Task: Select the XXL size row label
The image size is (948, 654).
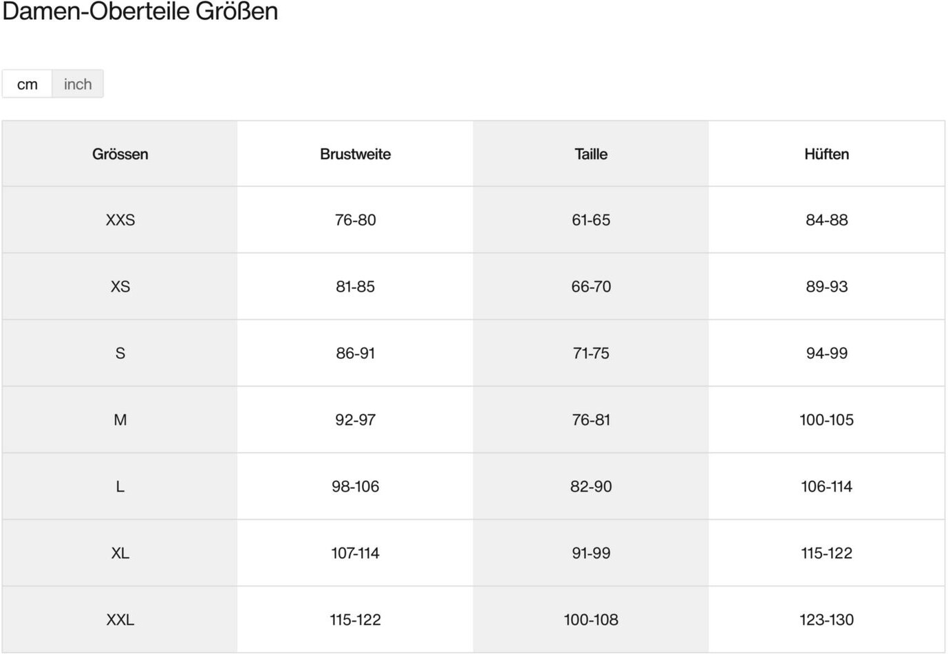Action: [x=120, y=620]
